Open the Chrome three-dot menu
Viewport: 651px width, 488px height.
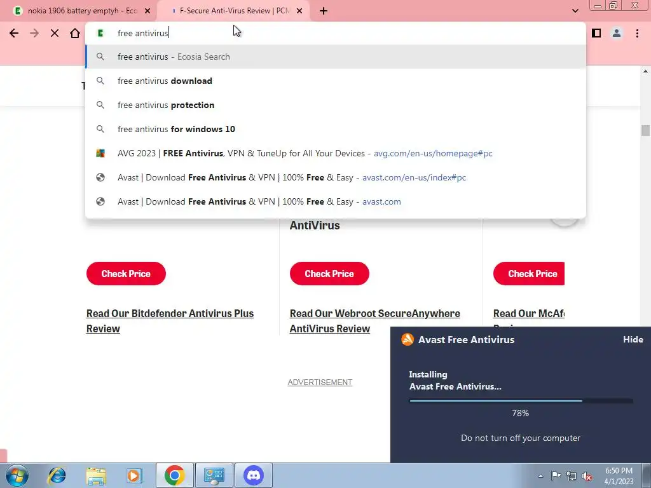point(637,33)
